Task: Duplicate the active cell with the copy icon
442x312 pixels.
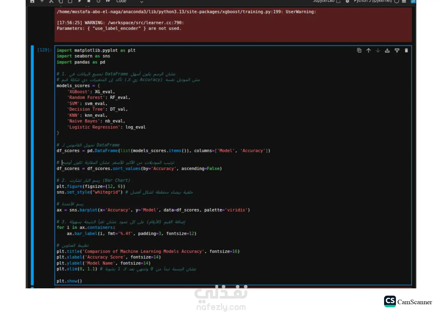Action: pyautogui.click(x=359, y=51)
